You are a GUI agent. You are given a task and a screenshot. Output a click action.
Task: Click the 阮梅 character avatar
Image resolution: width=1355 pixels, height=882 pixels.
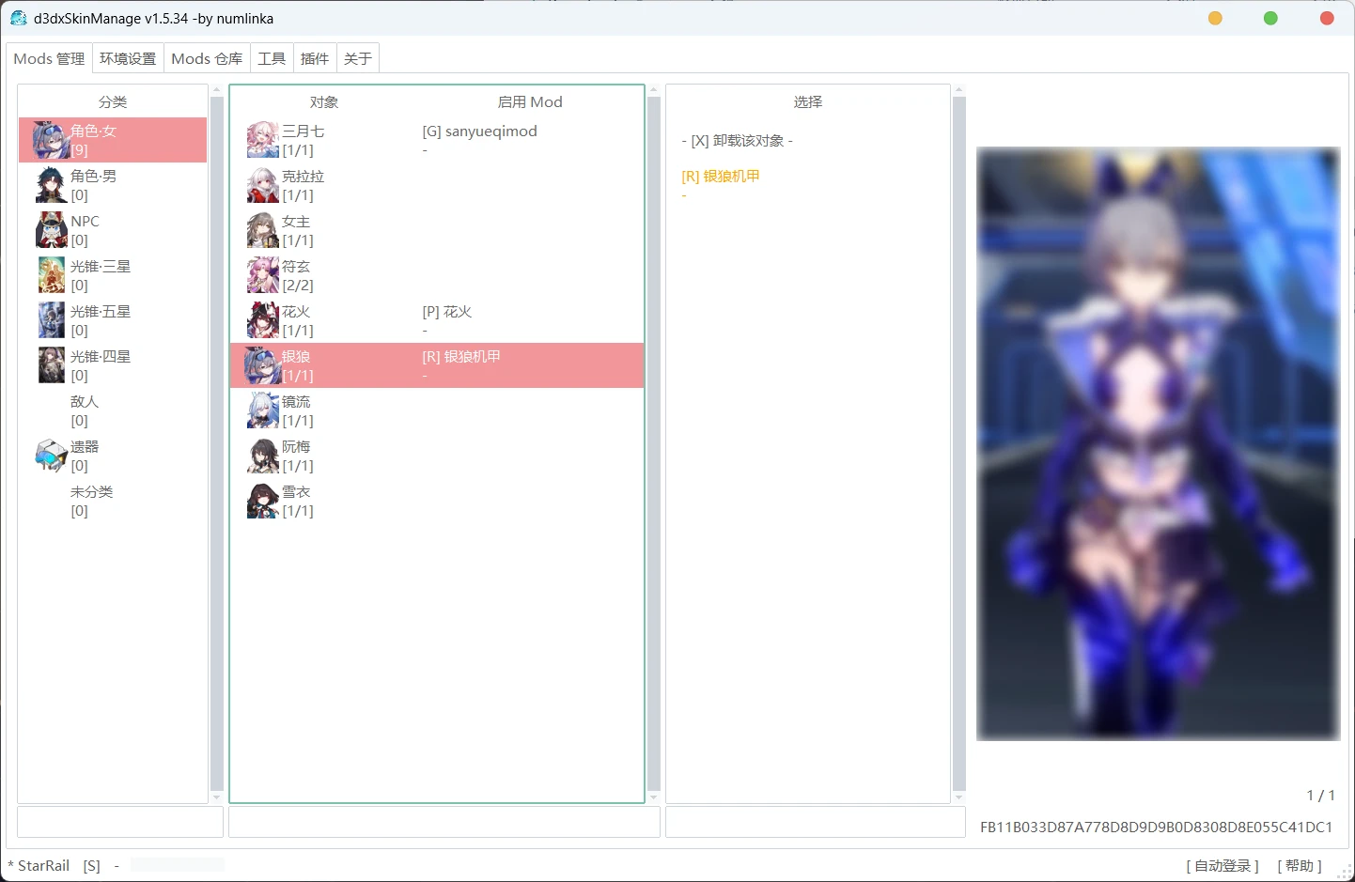[x=262, y=456]
